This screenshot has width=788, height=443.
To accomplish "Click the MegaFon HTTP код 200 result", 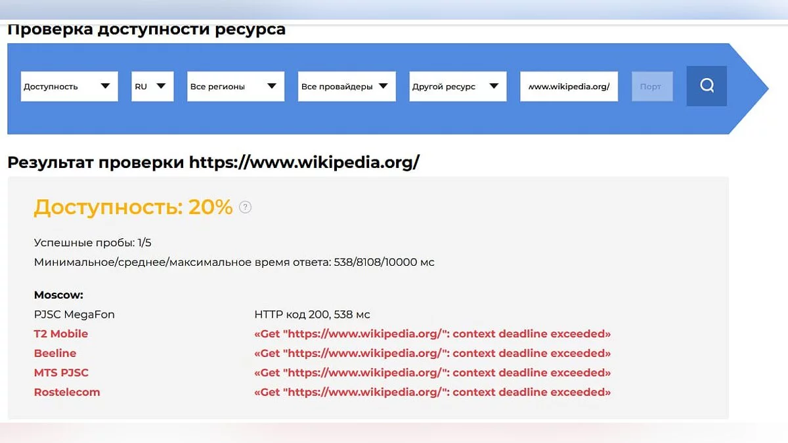I will [312, 314].
